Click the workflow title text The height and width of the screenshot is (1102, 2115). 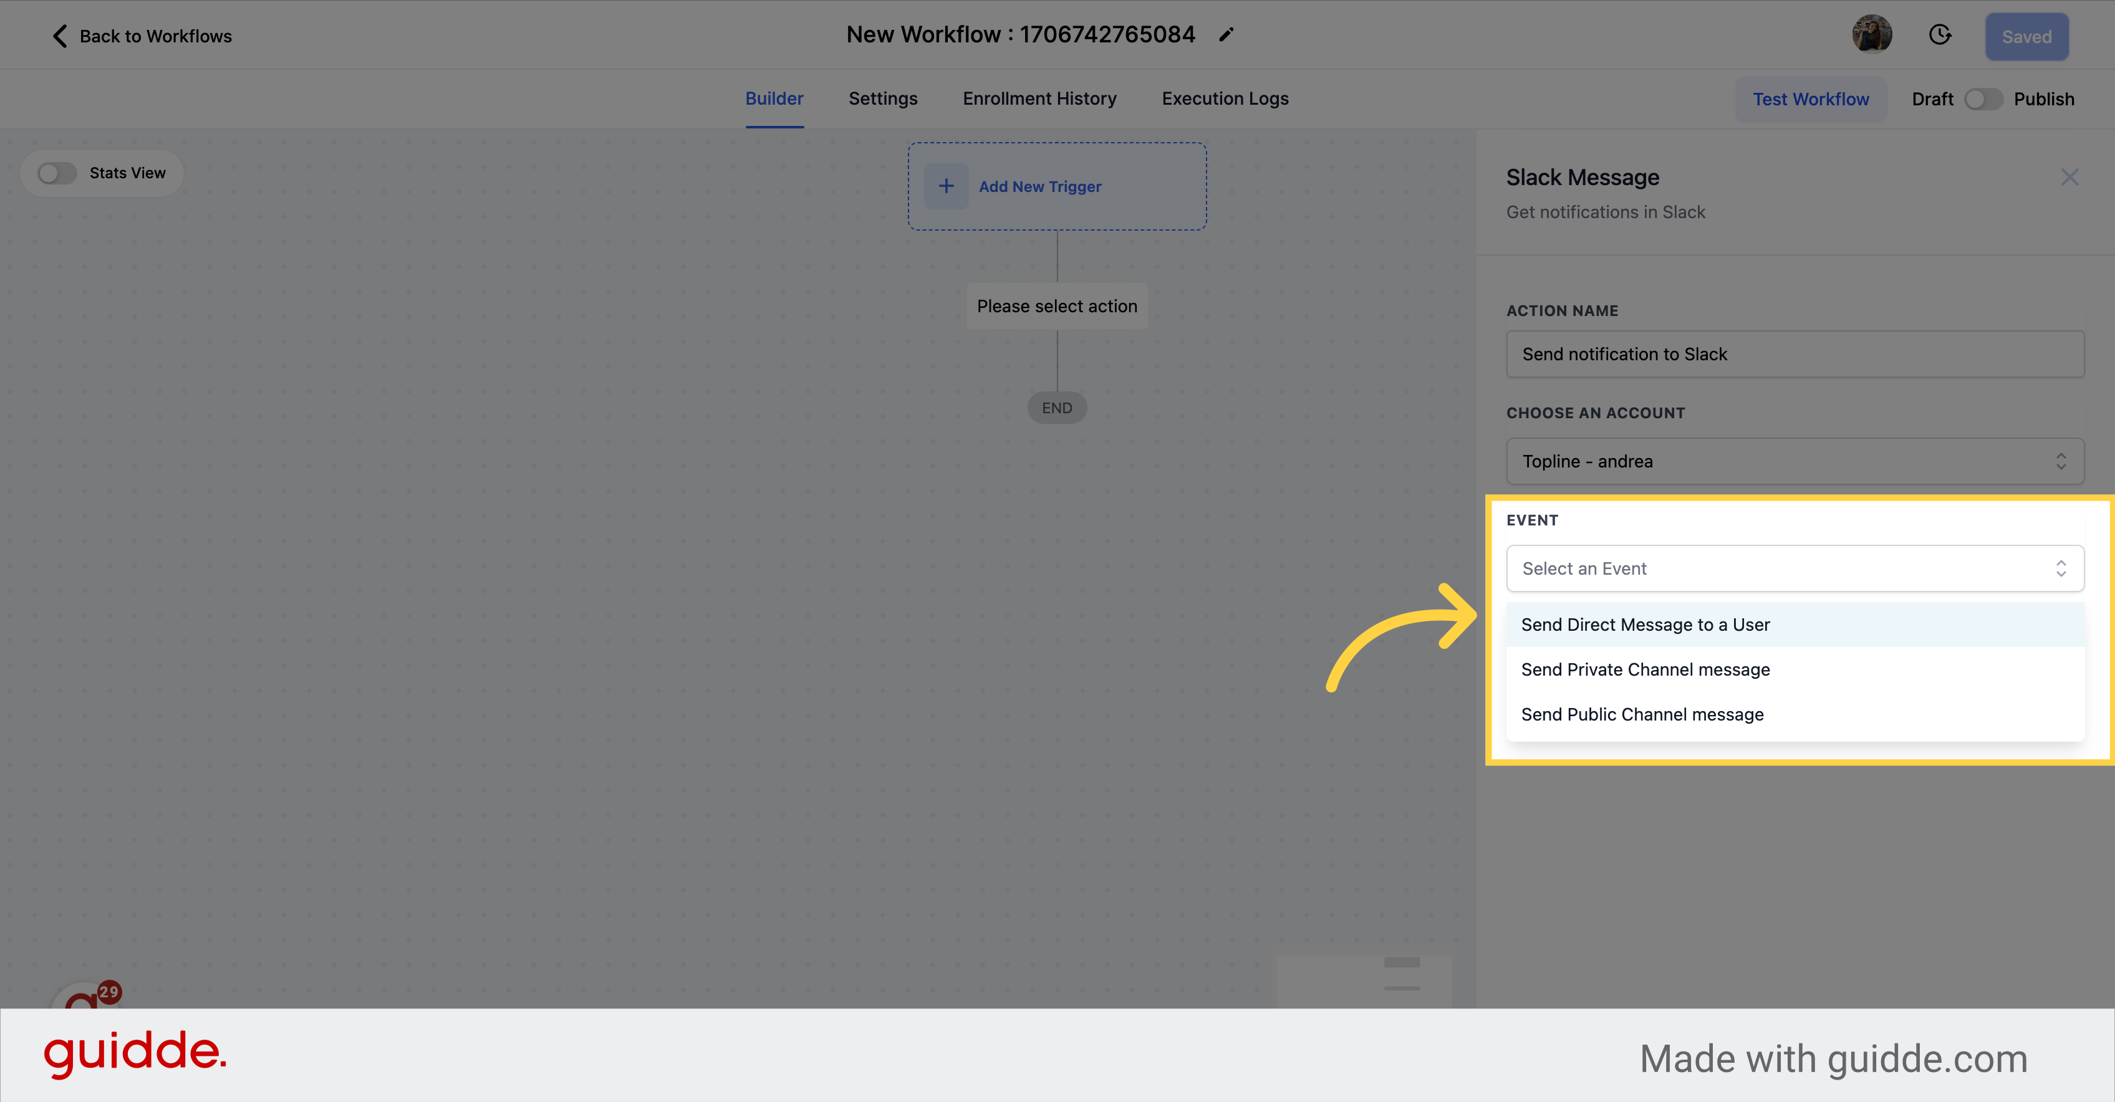[1021, 34]
